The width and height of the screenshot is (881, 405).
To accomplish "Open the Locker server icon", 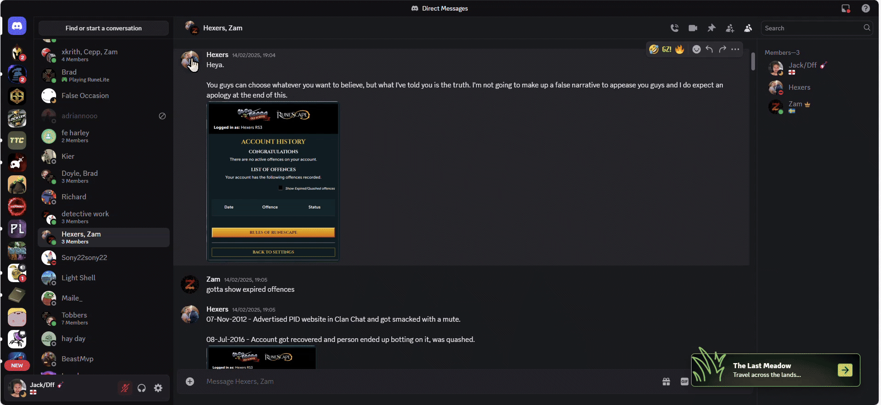I will coord(17,118).
